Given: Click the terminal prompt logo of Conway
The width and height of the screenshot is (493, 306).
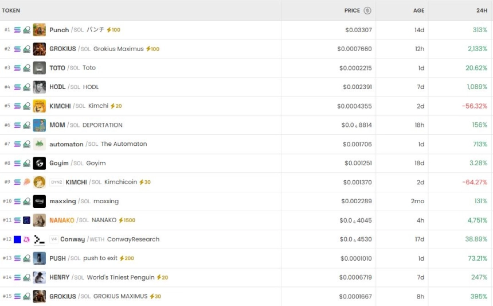Looking at the screenshot, I should tap(39, 239).
